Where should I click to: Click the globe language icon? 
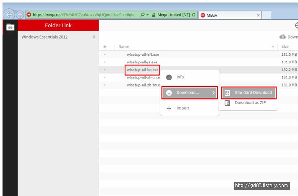296,25
